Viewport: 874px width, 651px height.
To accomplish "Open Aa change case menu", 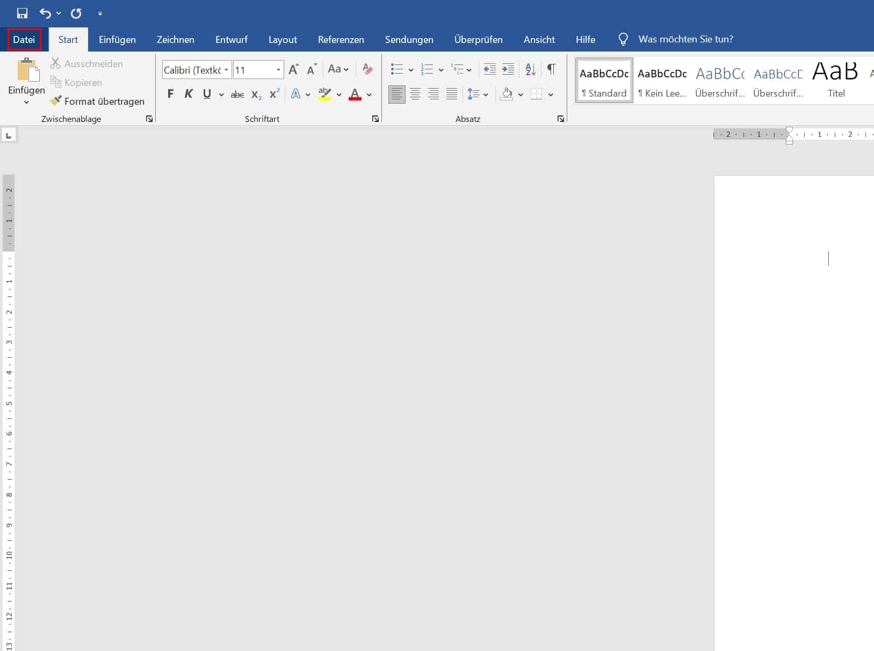I will [x=338, y=69].
